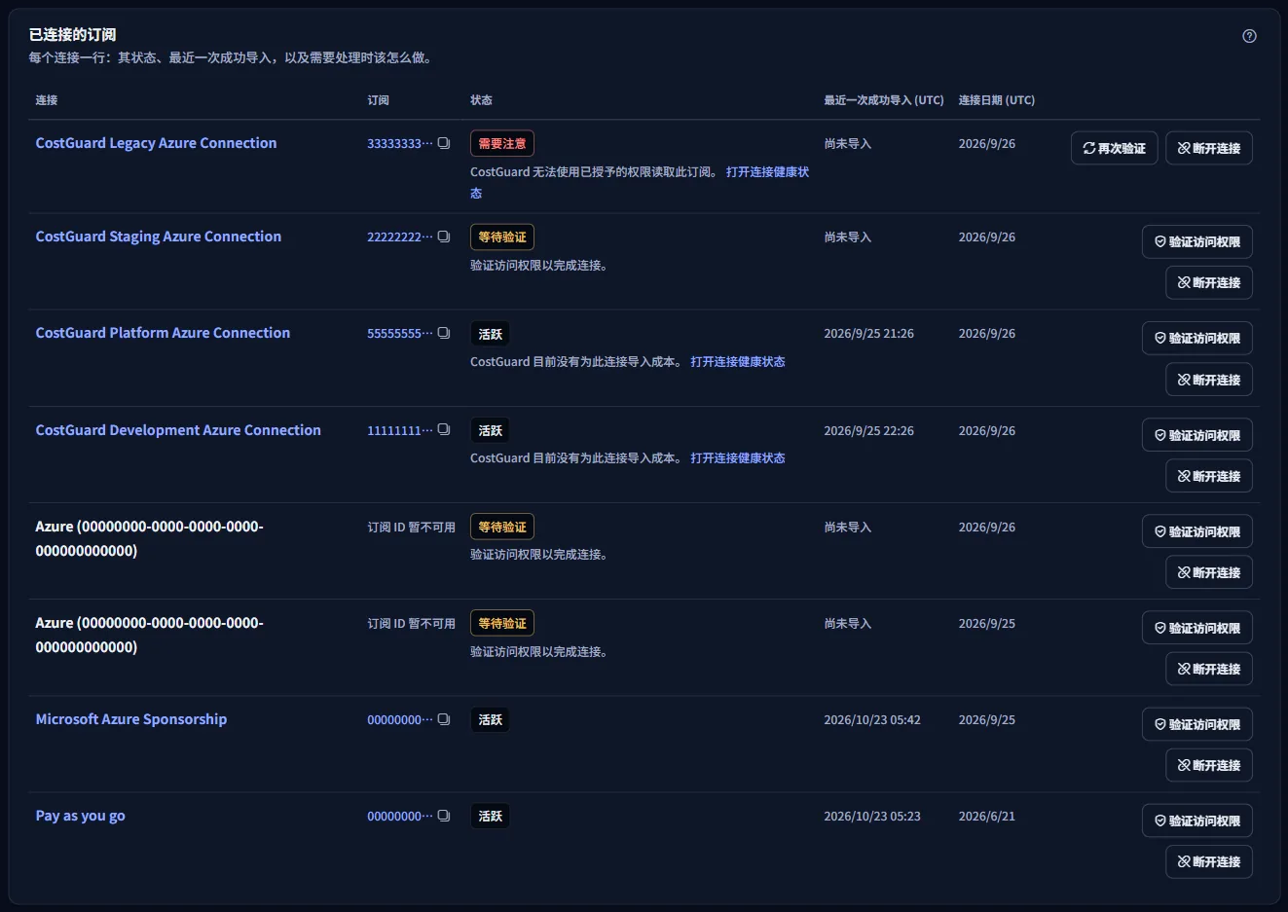Click 活跃 badge in Development Azure row

point(490,430)
